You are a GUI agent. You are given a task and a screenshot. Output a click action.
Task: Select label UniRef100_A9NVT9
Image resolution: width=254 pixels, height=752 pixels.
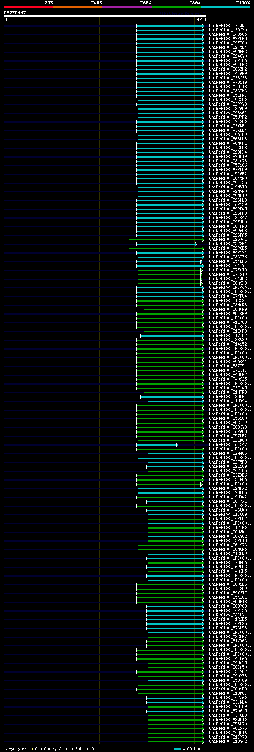click(x=228, y=187)
